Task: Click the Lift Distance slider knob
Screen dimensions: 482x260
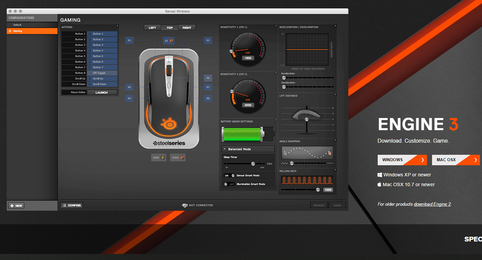Action: point(306,119)
